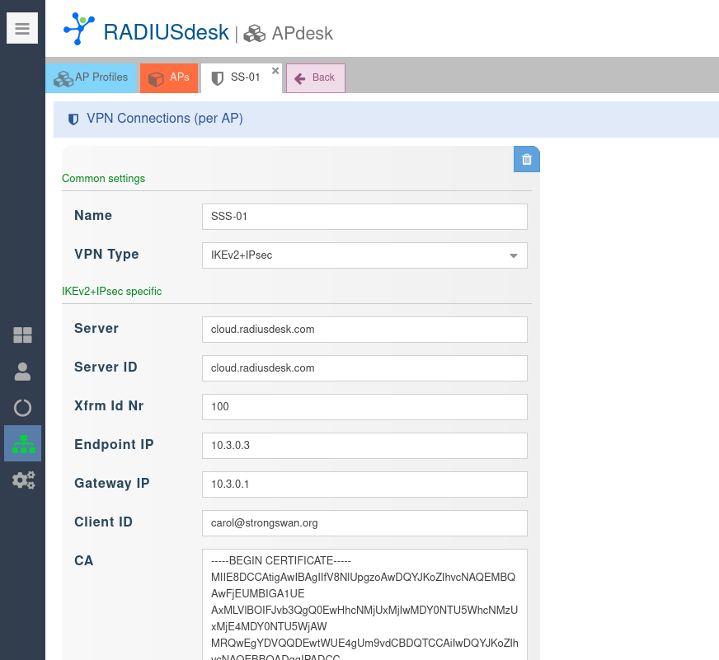Click the Client ID text field
The image size is (719, 660).
click(x=364, y=523)
